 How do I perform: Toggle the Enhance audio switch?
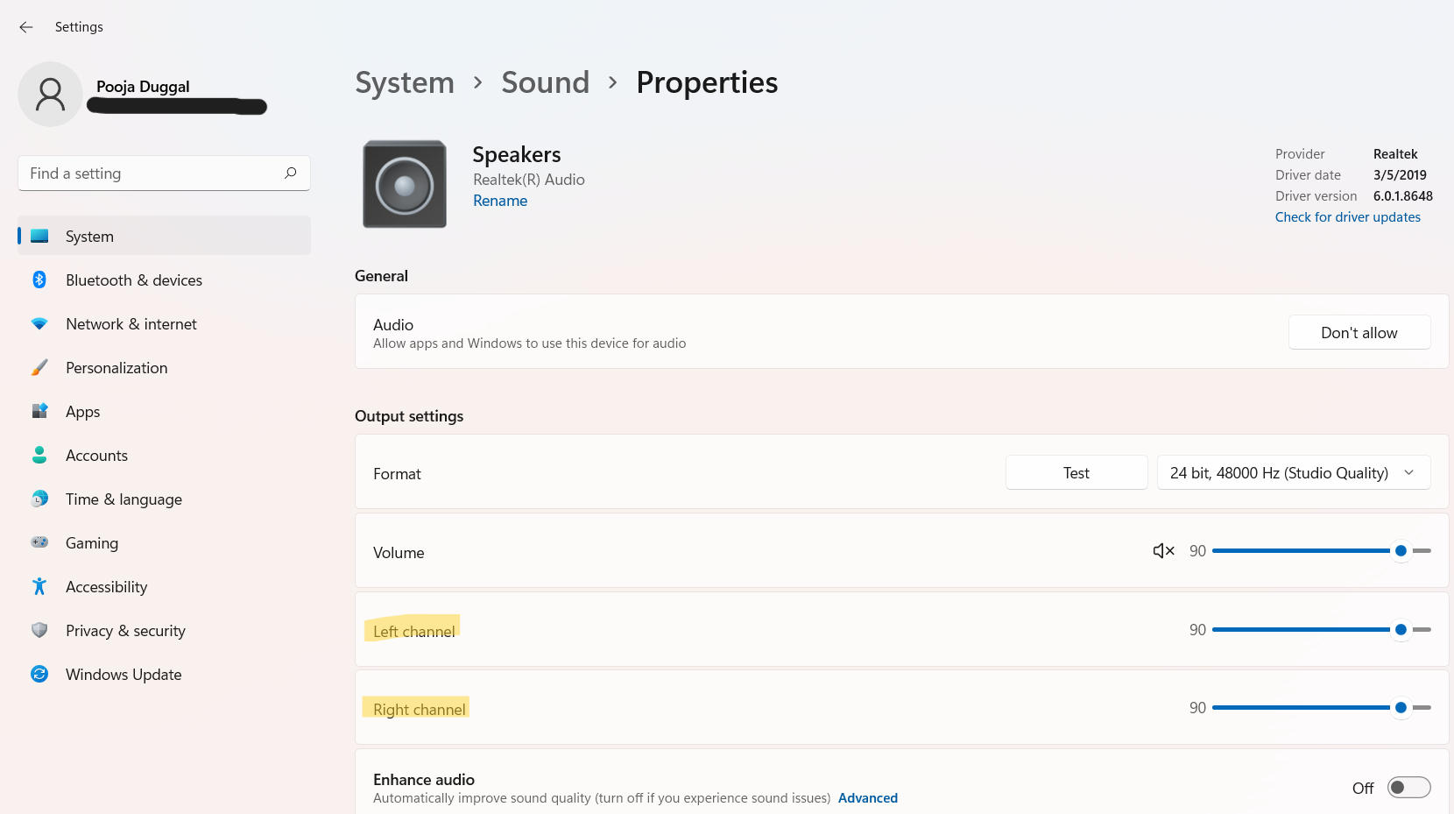pos(1408,788)
